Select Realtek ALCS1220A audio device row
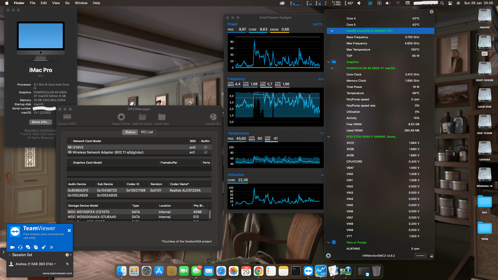Screen dimensions: 498x280 tap(139, 190)
